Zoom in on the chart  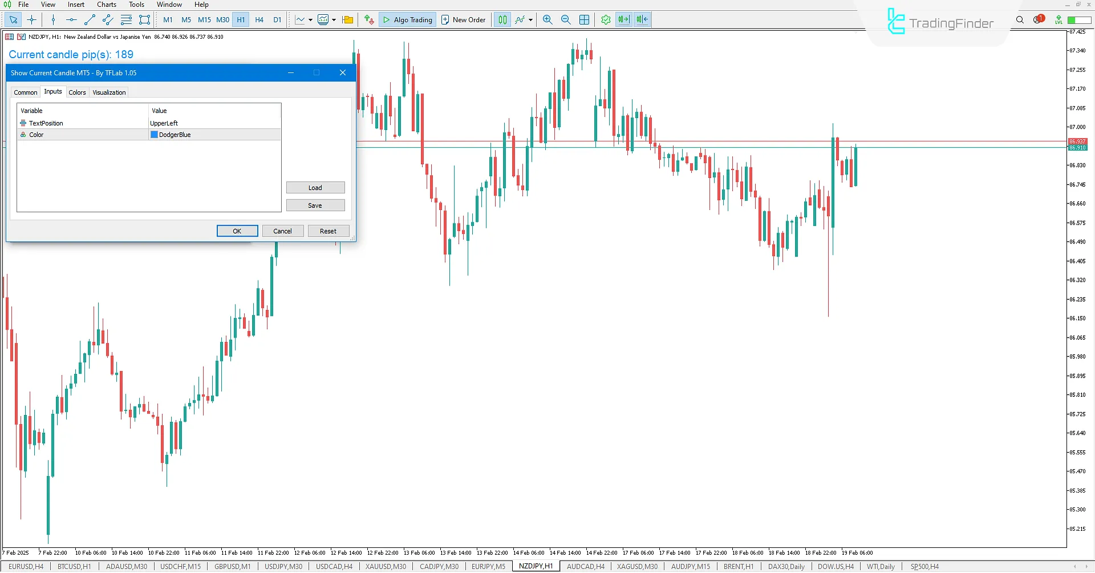(547, 19)
